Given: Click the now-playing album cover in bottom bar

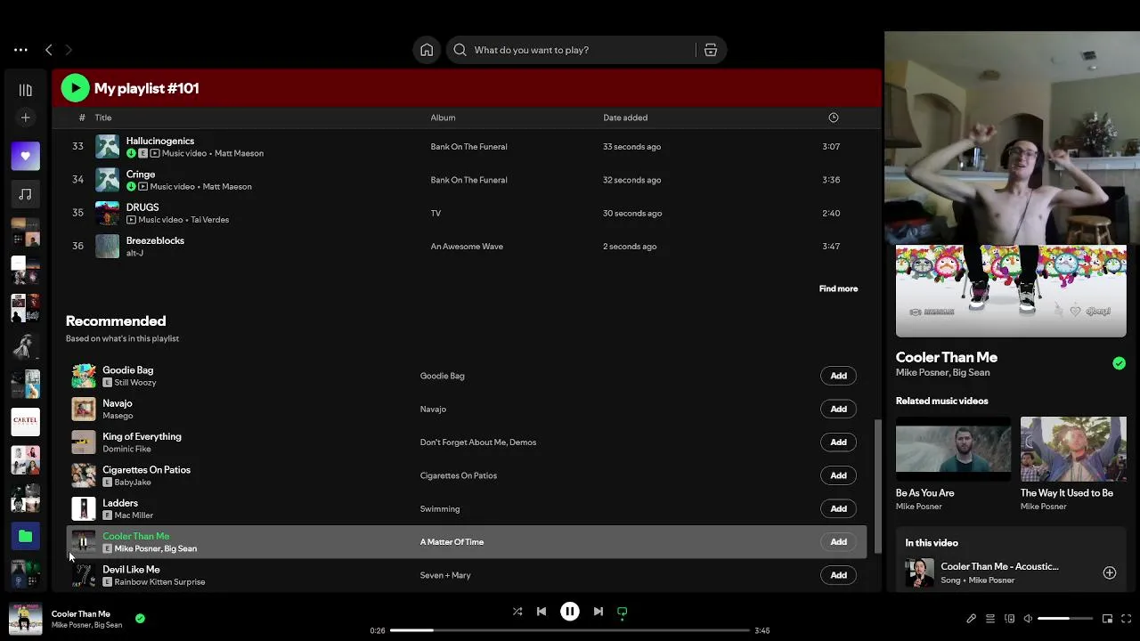Looking at the screenshot, I should click(x=26, y=618).
